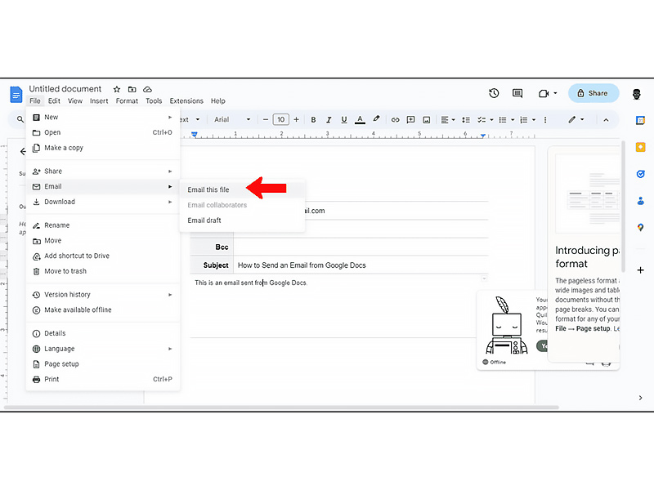Increase the font size

(296, 119)
